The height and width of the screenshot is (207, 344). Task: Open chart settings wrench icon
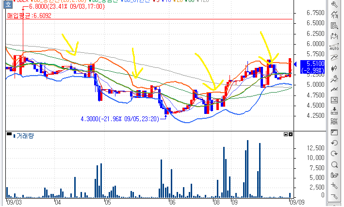pyautogui.click(x=334, y=4)
